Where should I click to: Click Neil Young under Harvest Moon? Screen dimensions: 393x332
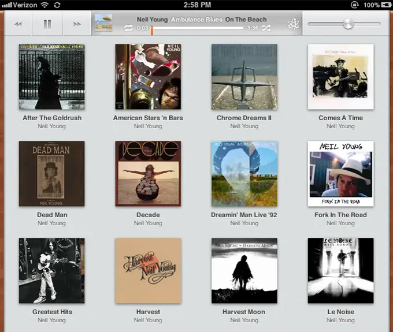244,320
